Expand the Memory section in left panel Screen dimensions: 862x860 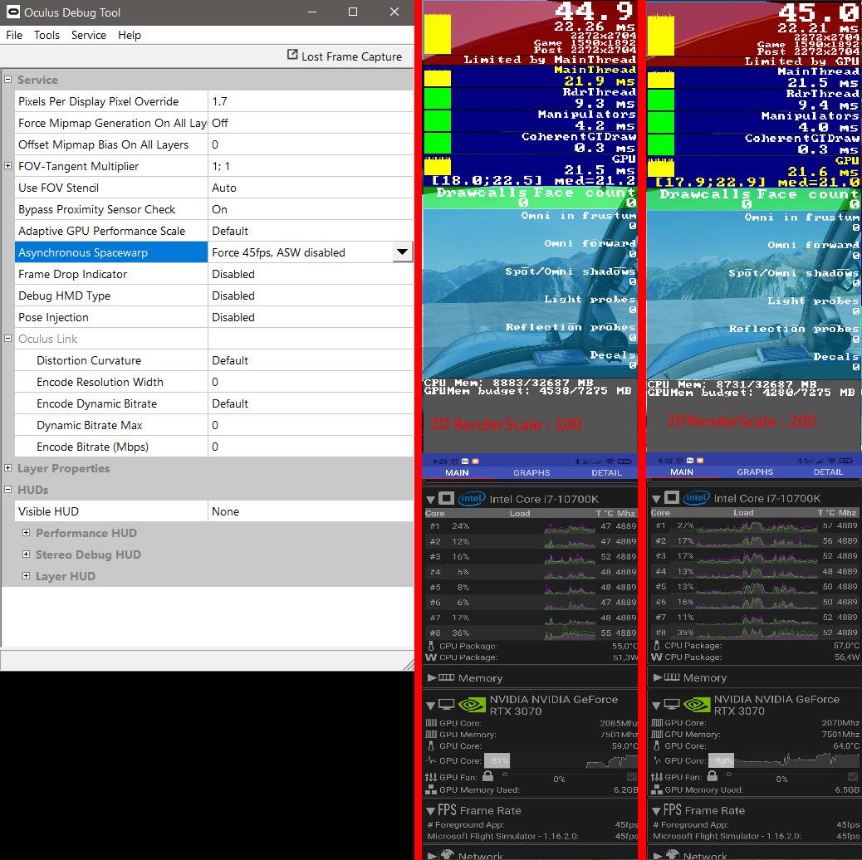pyautogui.click(x=432, y=677)
